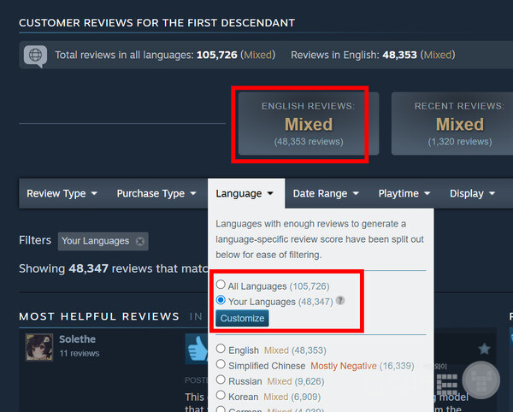Choose the English language radio option
The height and width of the screenshot is (412, 513).
(221, 350)
